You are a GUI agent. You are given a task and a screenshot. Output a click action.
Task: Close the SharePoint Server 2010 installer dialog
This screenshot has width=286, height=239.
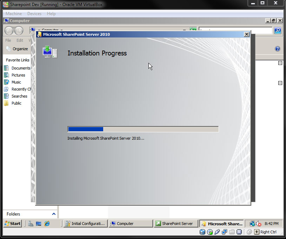click(247, 34)
